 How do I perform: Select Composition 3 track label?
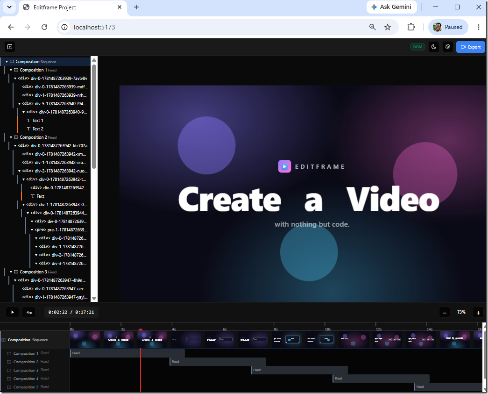(26, 370)
